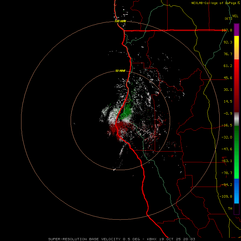Image resolution: width=241 pixels, height=241 pixels.
Task: Click the 76.7 velocity scale value
Action: tap(228, 54)
